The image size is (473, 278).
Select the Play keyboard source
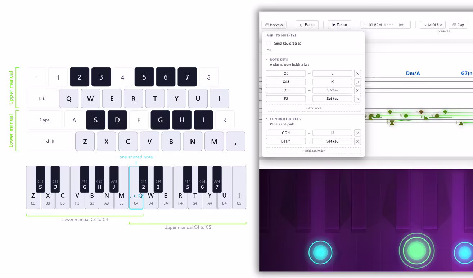point(458,25)
